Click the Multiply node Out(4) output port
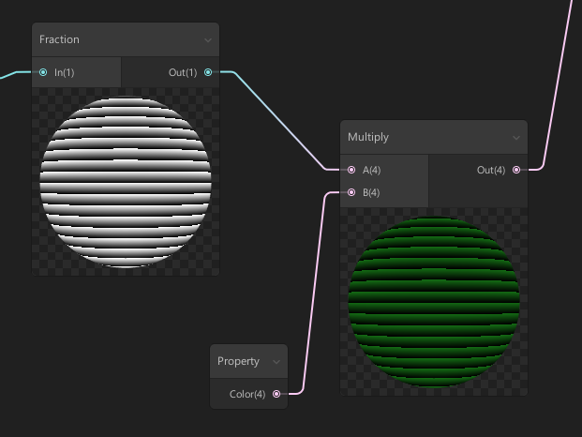This screenshot has height=437, width=582. tap(516, 170)
